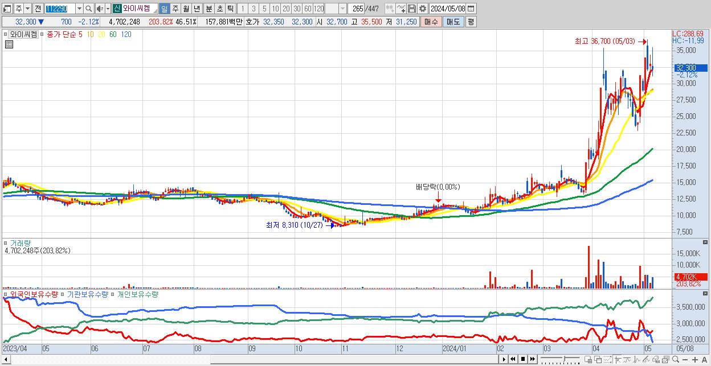Click the 외국인보유수량 legend label
This screenshot has width=711, height=366.
click(34, 294)
